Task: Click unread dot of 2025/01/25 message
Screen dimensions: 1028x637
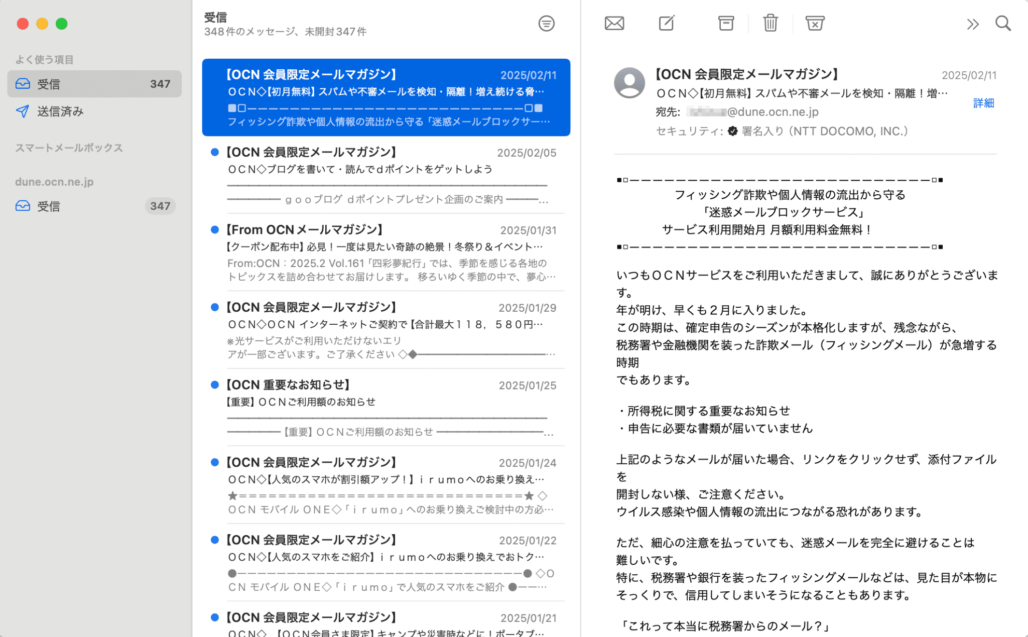Action: pos(215,385)
